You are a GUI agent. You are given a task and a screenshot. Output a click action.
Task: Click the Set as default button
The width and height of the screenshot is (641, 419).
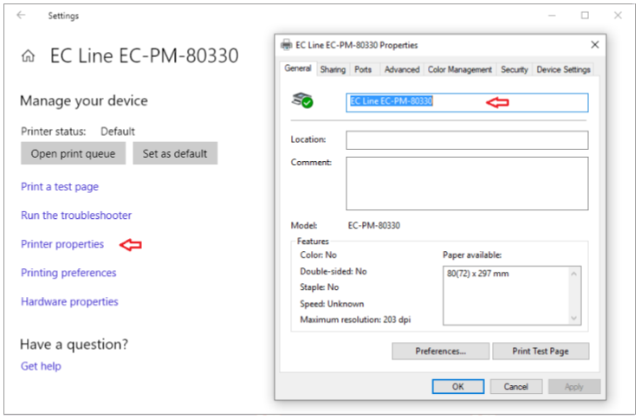point(175,153)
